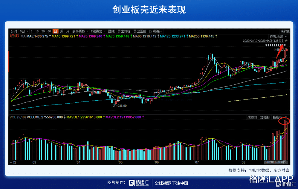Screen dimensions: 298x189
Task: Select the 60-minute K-line period
Action: 49,31
